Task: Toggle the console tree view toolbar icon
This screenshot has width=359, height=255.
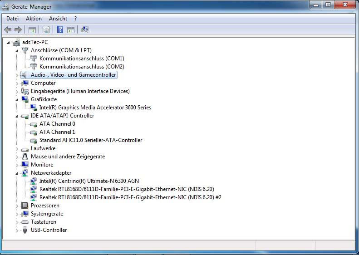Action: [32, 30]
